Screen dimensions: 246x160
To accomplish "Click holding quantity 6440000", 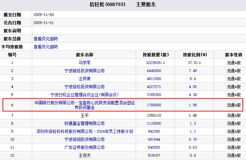I will pos(154,71).
